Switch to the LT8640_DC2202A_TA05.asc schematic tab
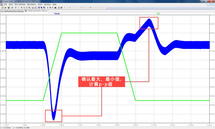This screenshot has height=129, width=215. point(12,11)
